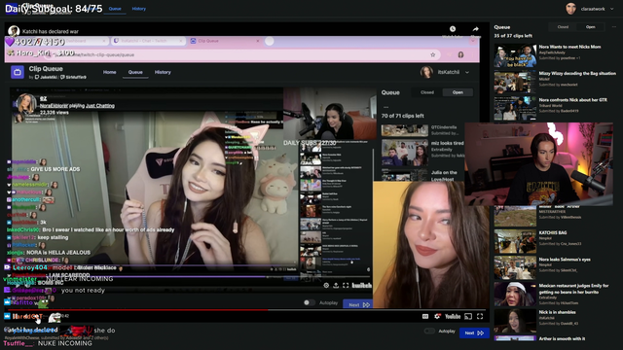Open the Just Chatting category link

click(x=100, y=106)
